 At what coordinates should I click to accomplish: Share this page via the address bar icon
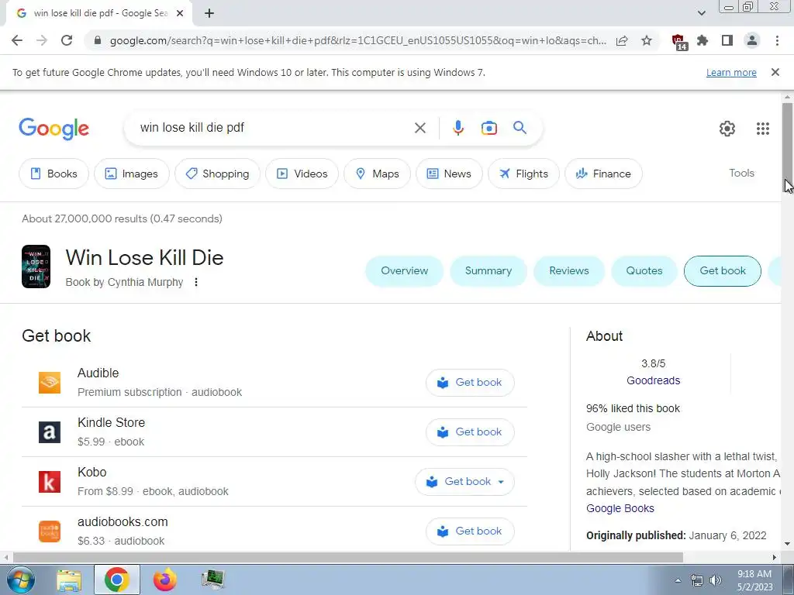622,40
